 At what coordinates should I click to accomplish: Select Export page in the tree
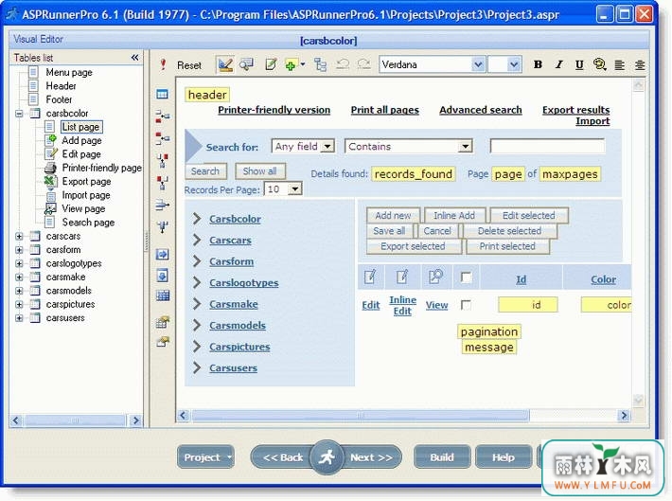click(x=86, y=182)
